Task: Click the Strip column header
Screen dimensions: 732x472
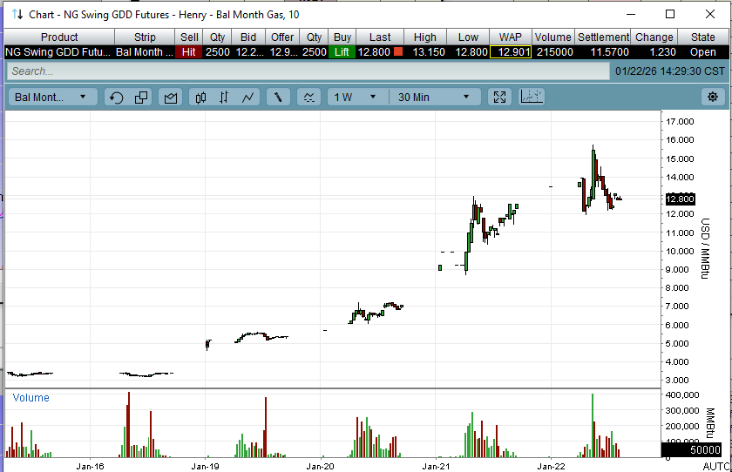Action: click(145, 37)
